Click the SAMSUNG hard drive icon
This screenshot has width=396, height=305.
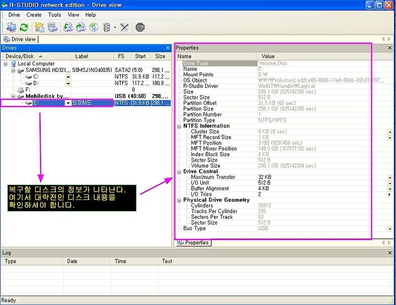tap(21, 71)
